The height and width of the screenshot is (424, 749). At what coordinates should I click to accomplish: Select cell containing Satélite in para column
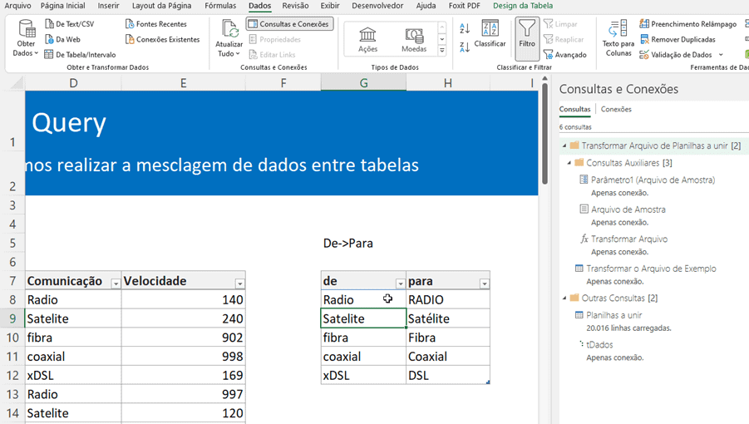(x=447, y=318)
